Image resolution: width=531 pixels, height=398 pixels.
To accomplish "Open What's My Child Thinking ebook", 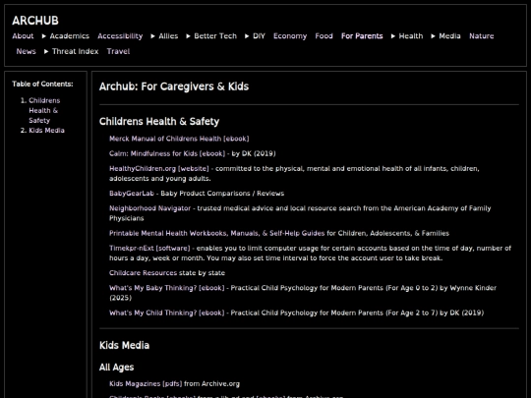I will [x=166, y=313].
